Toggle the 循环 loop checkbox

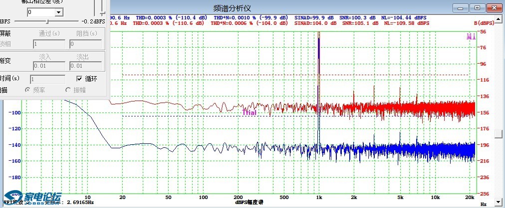click(x=79, y=79)
